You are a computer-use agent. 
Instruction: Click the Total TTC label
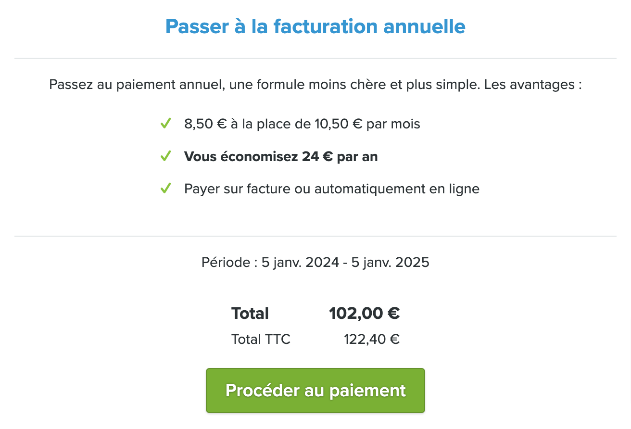[261, 340]
